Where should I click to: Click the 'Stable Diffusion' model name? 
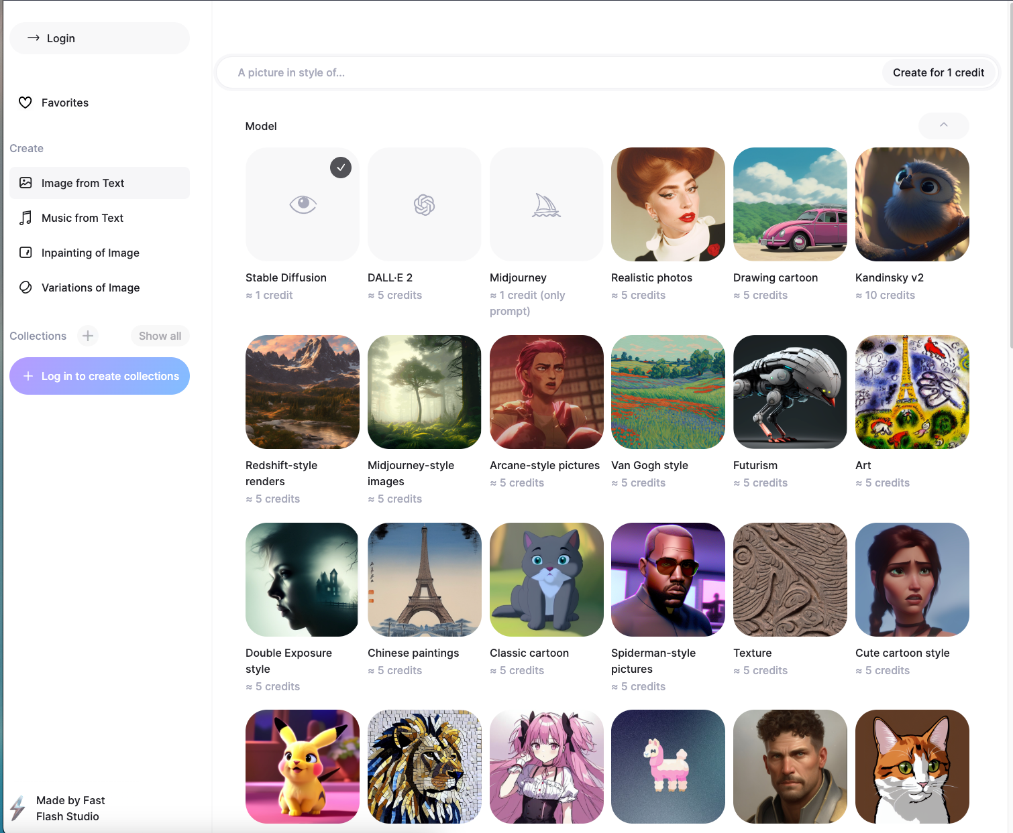286,277
